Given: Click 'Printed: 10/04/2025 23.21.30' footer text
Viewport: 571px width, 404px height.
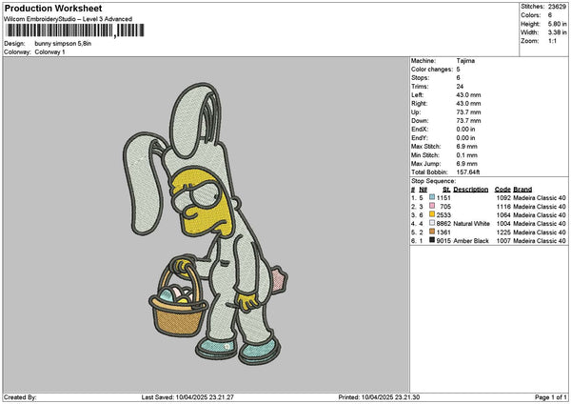Looking at the screenshot, I should pyautogui.click(x=379, y=397).
